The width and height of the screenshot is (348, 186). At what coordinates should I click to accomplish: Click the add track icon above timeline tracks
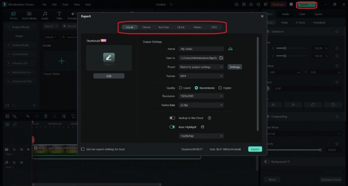7,124
